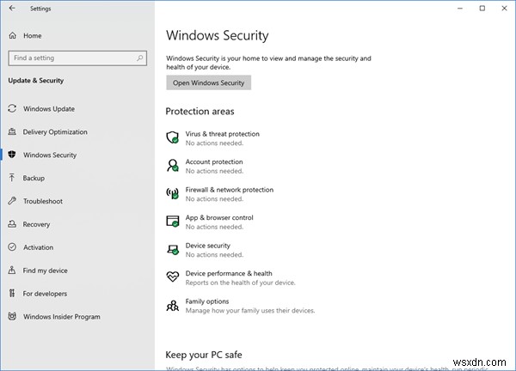This screenshot has height=371, width=516.
Task: Click the App & browser control window icon
Action: point(173,222)
